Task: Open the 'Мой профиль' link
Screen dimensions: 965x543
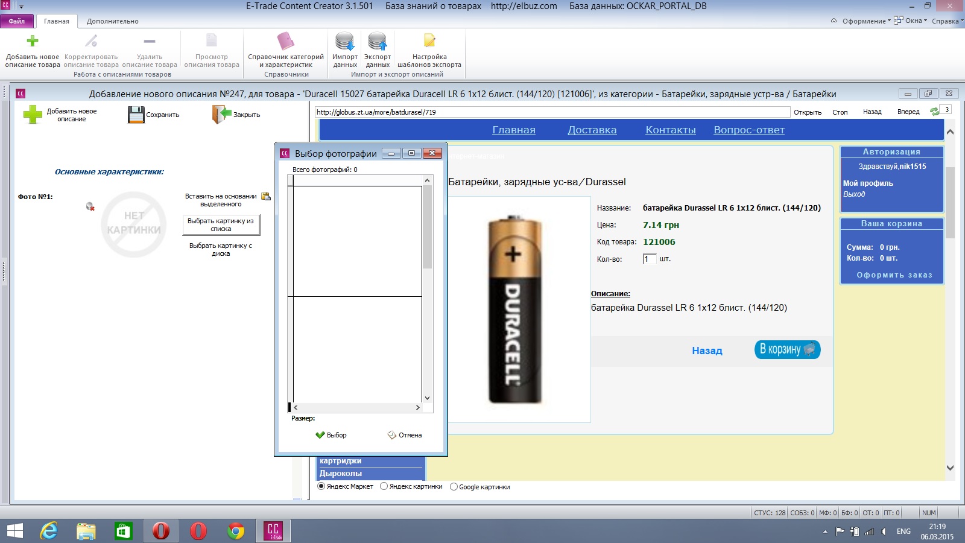Action: 868,183
